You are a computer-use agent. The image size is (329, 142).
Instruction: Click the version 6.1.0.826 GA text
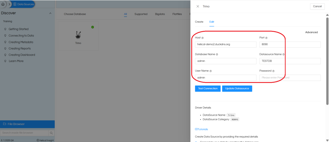tap(7, 140)
